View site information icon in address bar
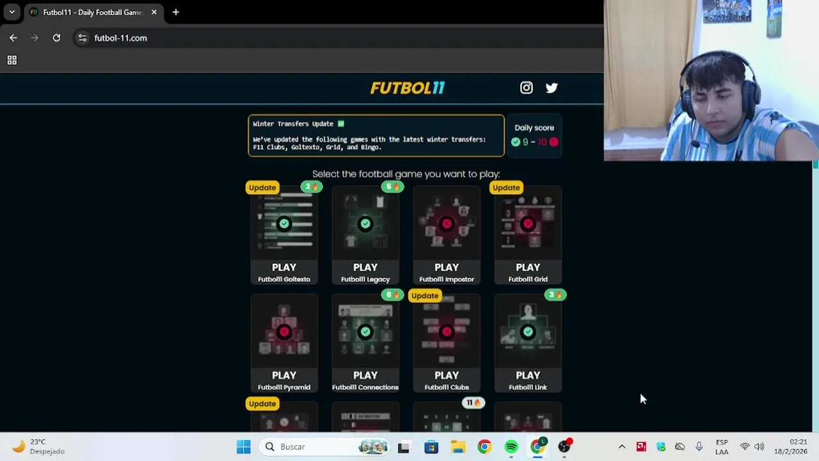819x461 pixels. tap(82, 38)
